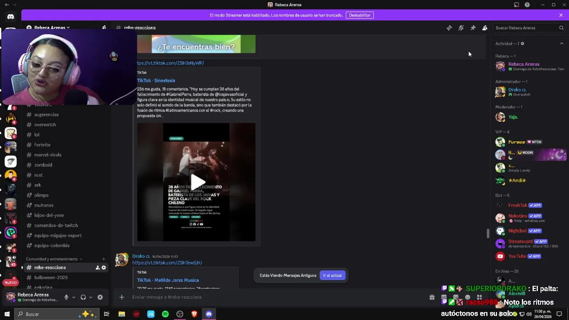
Task: Toggle the member list icon
Action: pyautogui.click(x=485, y=28)
